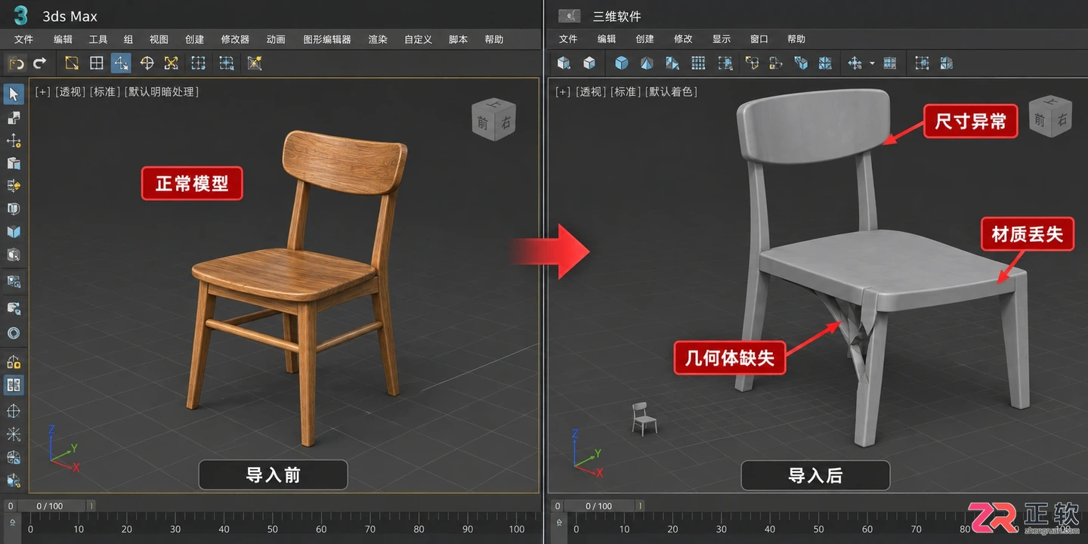Open the 修改器 menu in 3ds Max
Screen dimensions: 1088x544
235,39
